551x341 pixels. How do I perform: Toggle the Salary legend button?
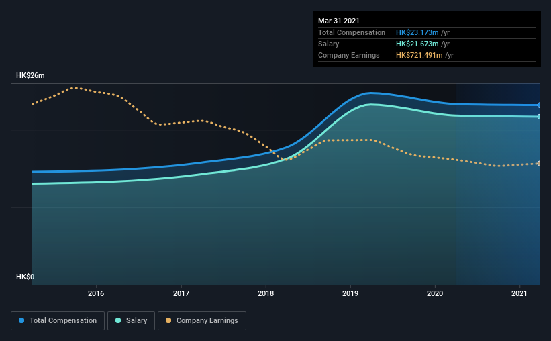pos(131,321)
